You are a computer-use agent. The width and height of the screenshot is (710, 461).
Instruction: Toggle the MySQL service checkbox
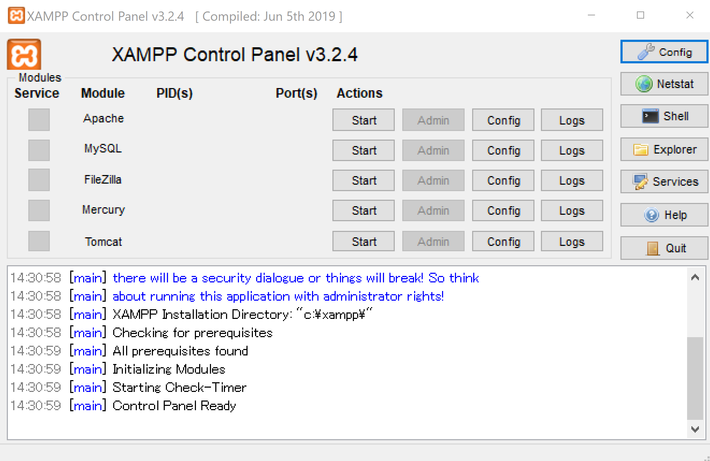(39, 150)
